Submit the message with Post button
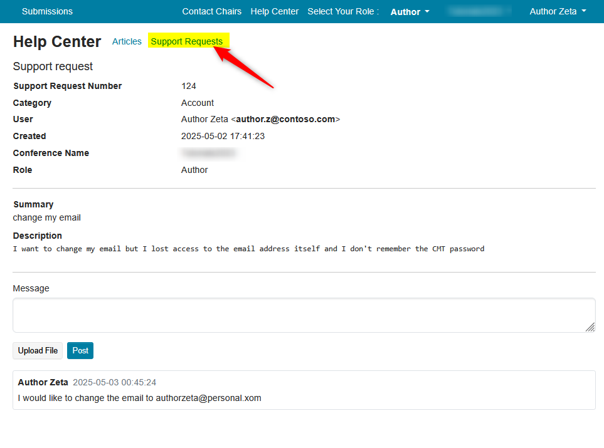Image resolution: width=604 pixels, height=448 pixels. tap(80, 350)
